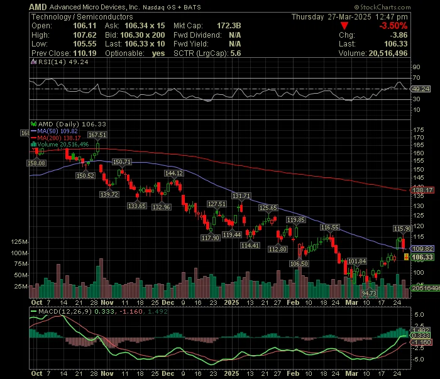Click the 115.90 recent high label

click(403, 229)
